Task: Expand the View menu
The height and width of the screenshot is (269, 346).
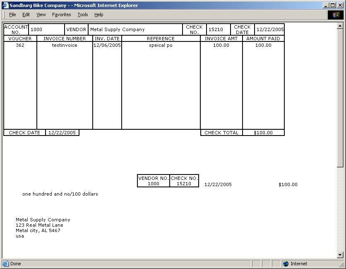Action: (41, 15)
